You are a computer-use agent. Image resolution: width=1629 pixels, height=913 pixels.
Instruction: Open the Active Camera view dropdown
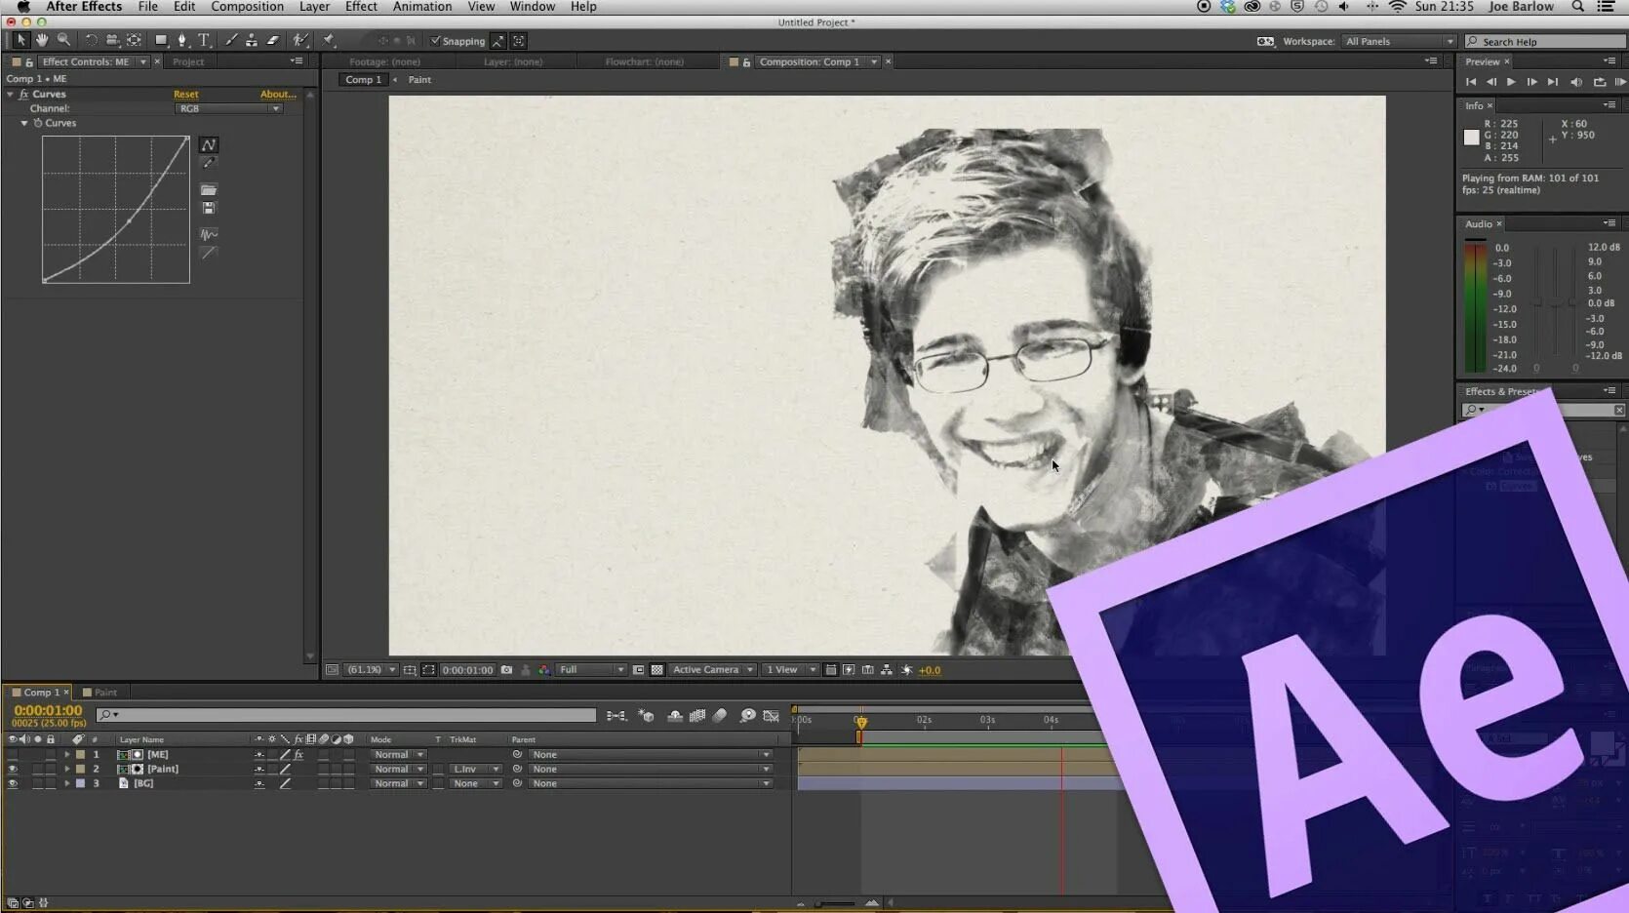pyautogui.click(x=713, y=670)
